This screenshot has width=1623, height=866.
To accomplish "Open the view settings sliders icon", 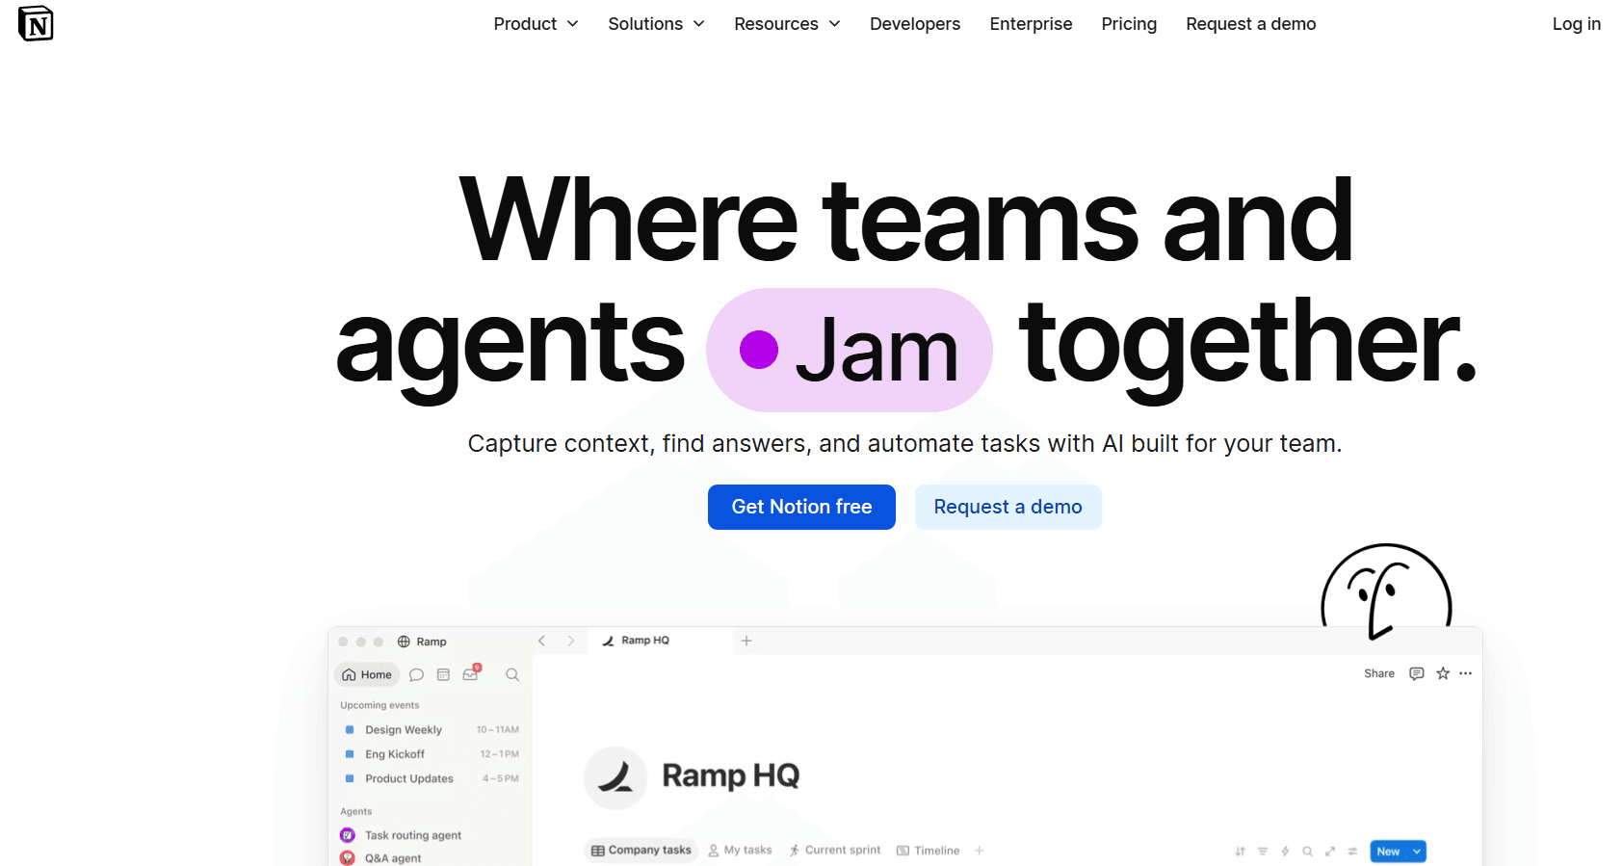I will (x=1352, y=852).
